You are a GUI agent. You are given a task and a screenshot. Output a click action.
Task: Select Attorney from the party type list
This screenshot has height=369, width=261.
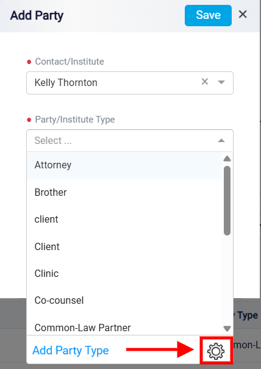pos(124,165)
